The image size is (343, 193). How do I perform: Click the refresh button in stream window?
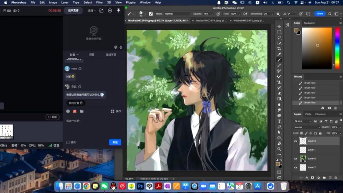pos(52,117)
